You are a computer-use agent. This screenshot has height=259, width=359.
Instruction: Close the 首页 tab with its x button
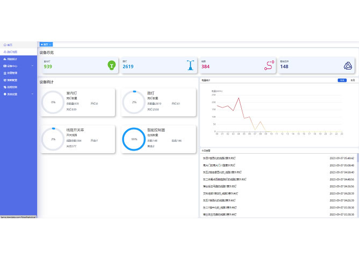pyautogui.click(x=51, y=44)
